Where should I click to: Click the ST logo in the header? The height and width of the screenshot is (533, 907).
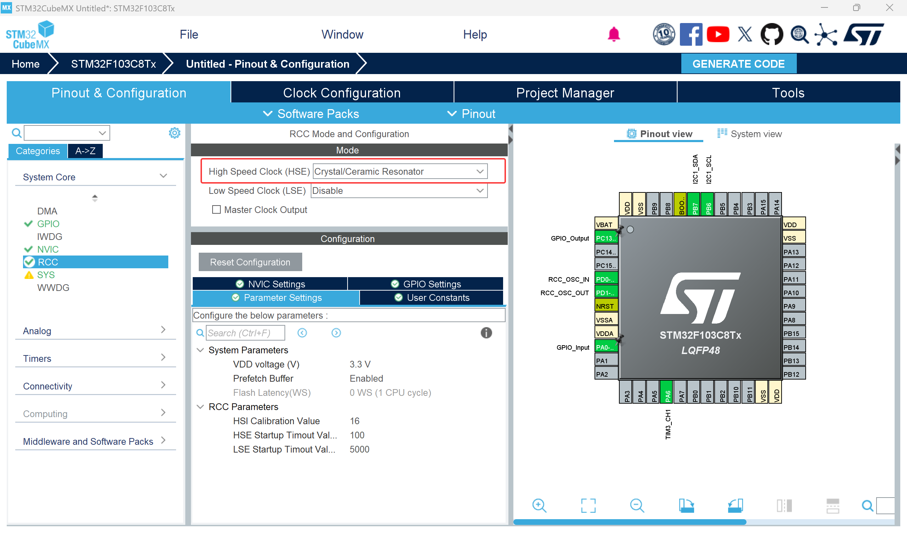863,35
